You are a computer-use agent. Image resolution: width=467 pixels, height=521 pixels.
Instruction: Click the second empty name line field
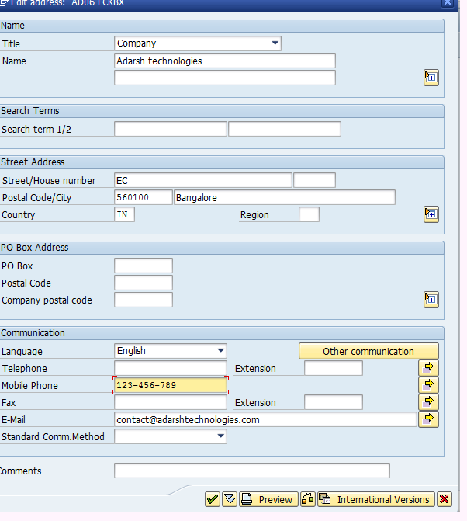[x=225, y=78]
